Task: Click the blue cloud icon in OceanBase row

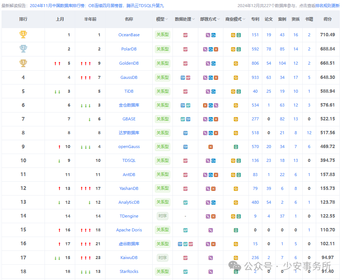Action: coord(214,35)
